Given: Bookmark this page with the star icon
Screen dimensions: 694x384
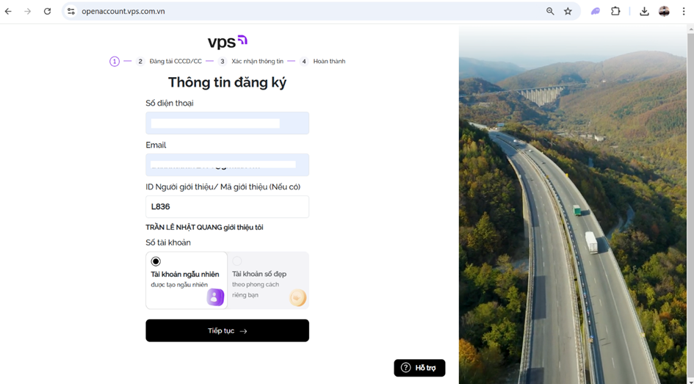Looking at the screenshot, I should click(x=568, y=12).
